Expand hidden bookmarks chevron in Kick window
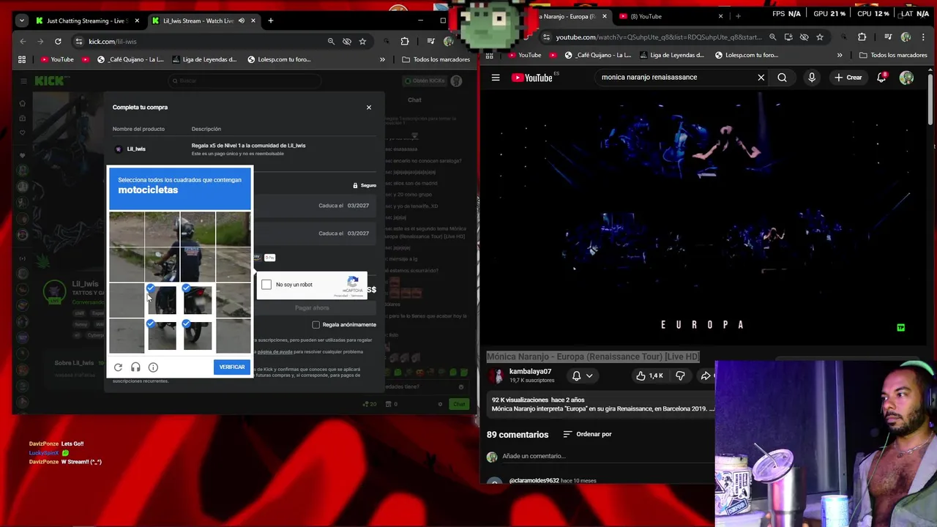 [x=382, y=59]
